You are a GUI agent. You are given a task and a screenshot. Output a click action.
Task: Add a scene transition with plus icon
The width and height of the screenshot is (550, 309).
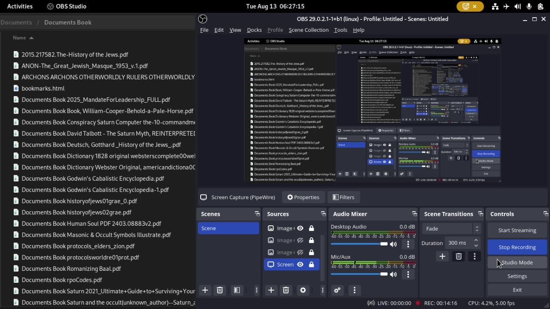coord(442,256)
